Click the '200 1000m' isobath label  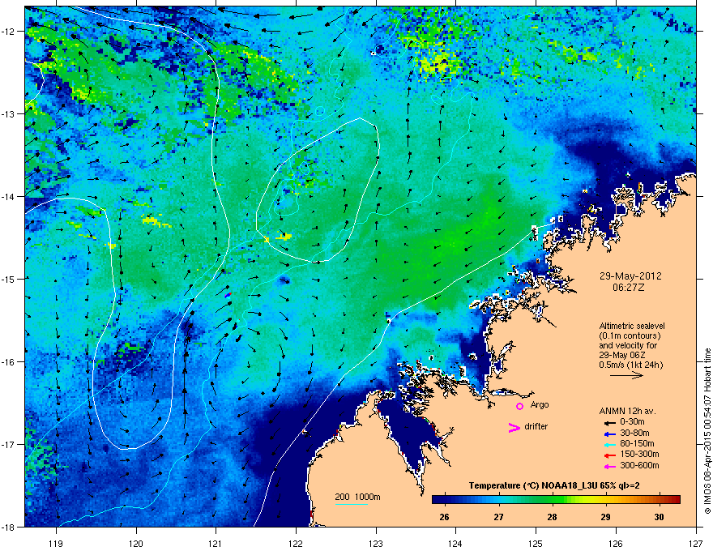tap(357, 497)
